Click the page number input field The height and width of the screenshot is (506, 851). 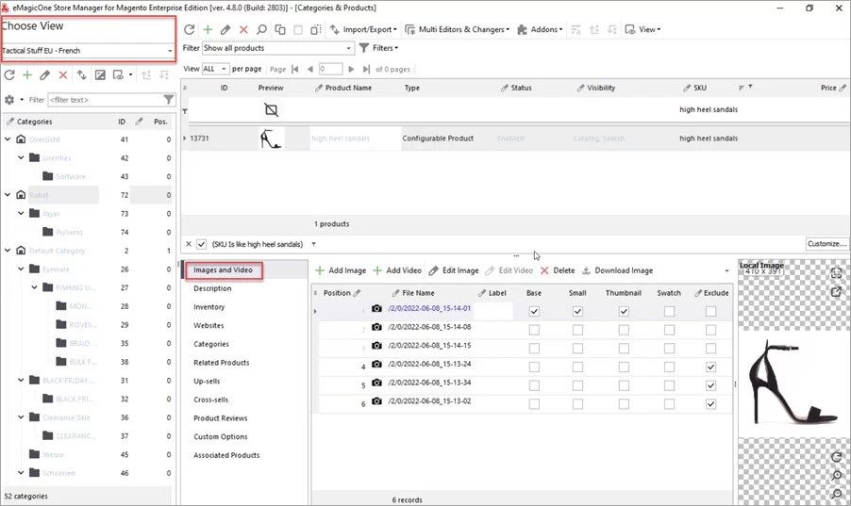[330, 69]
